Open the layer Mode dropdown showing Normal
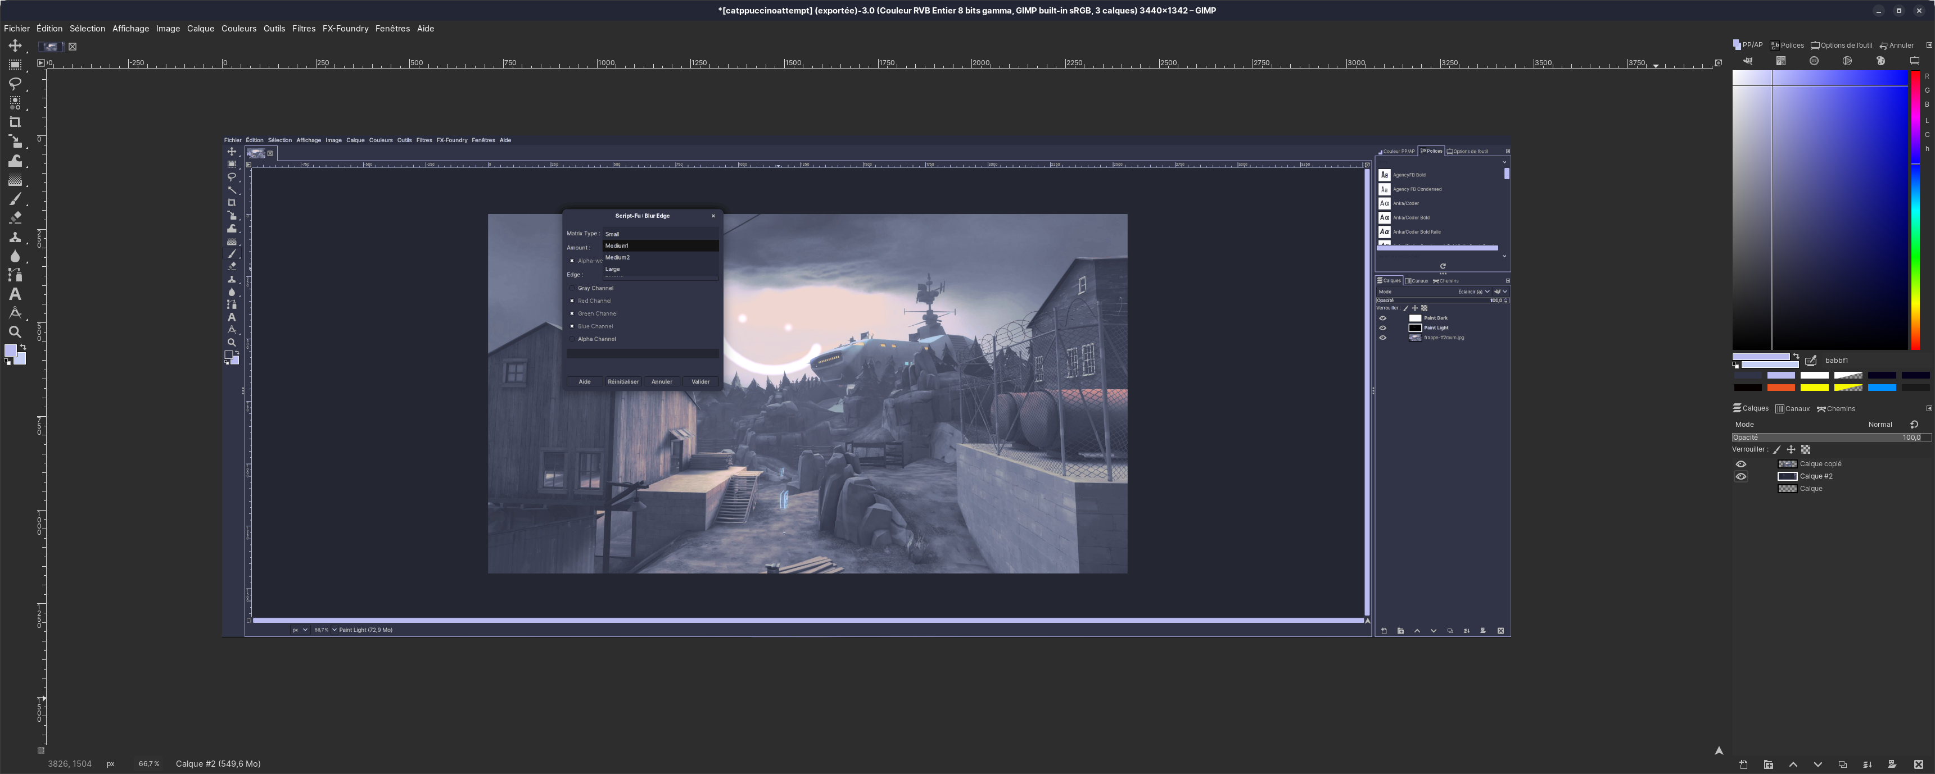Image resolution: width=1935 pixels, height=774 pixels. [x=1879, y=424]
